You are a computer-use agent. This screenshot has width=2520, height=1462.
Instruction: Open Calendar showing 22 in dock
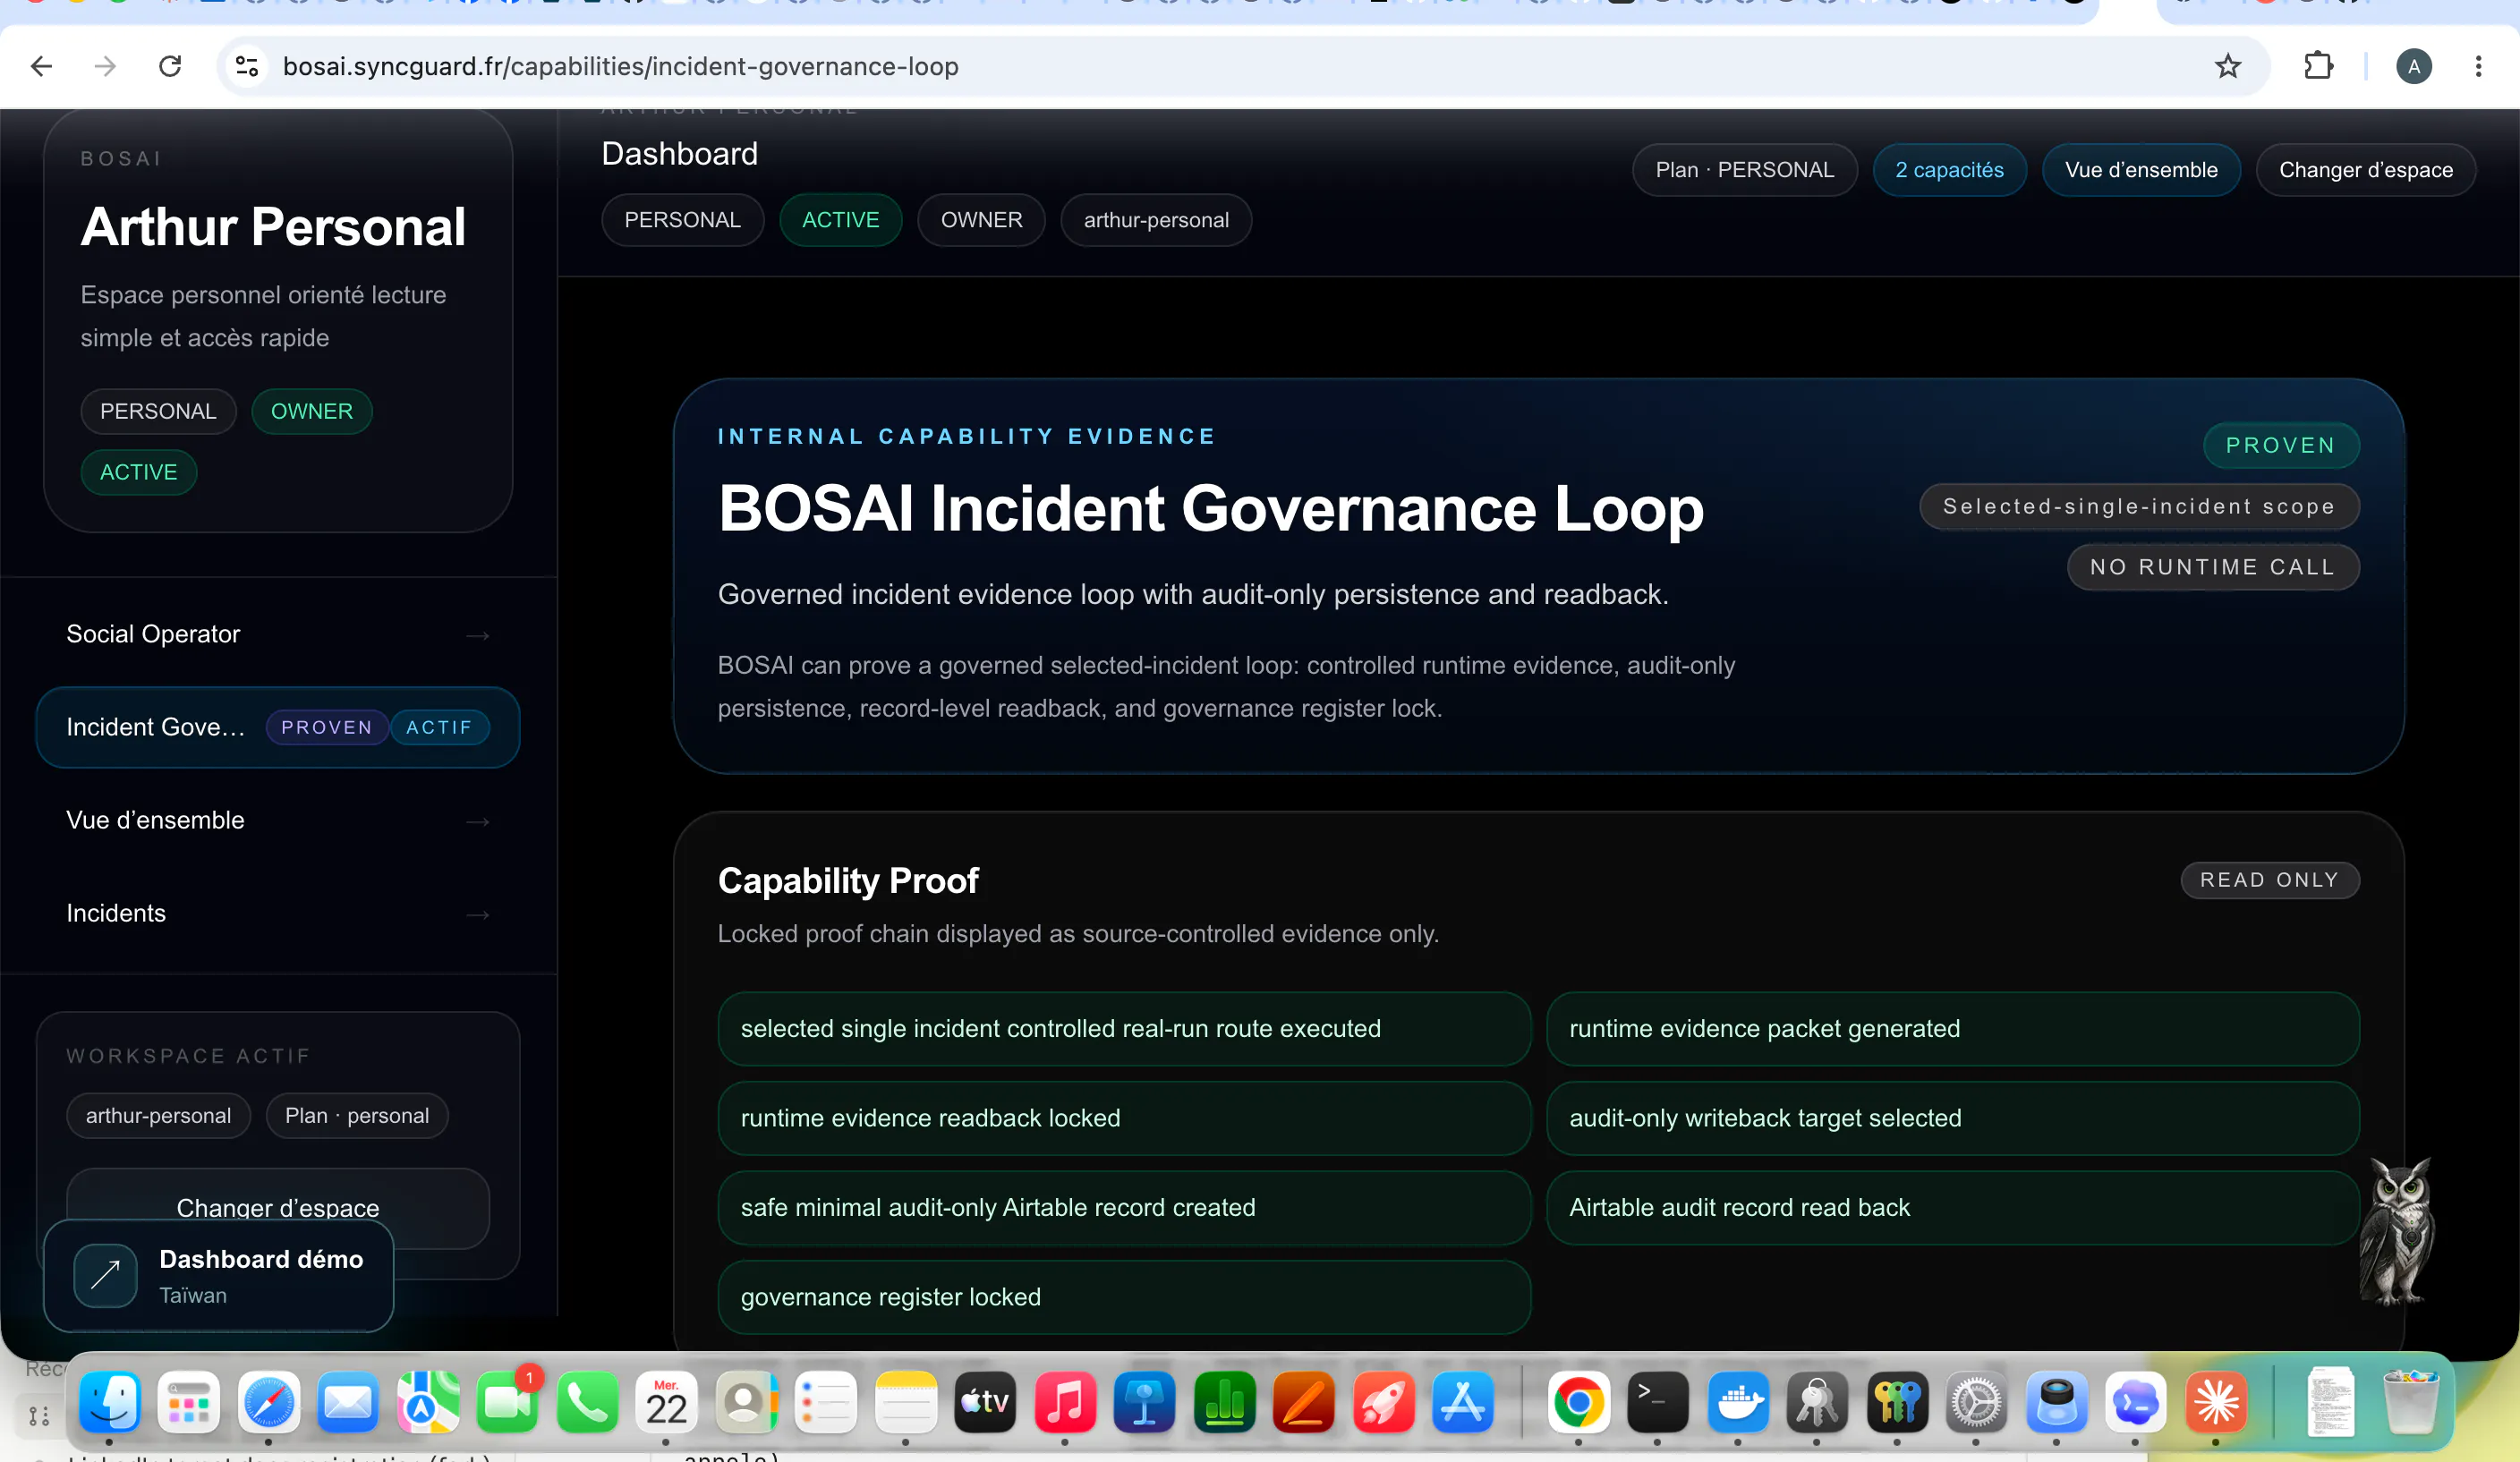pyautogui.click(x=666, y=1402)
